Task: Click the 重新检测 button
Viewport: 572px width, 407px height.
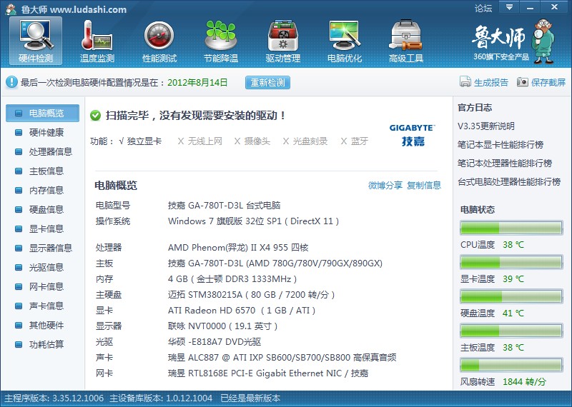Action: [267, 82]
